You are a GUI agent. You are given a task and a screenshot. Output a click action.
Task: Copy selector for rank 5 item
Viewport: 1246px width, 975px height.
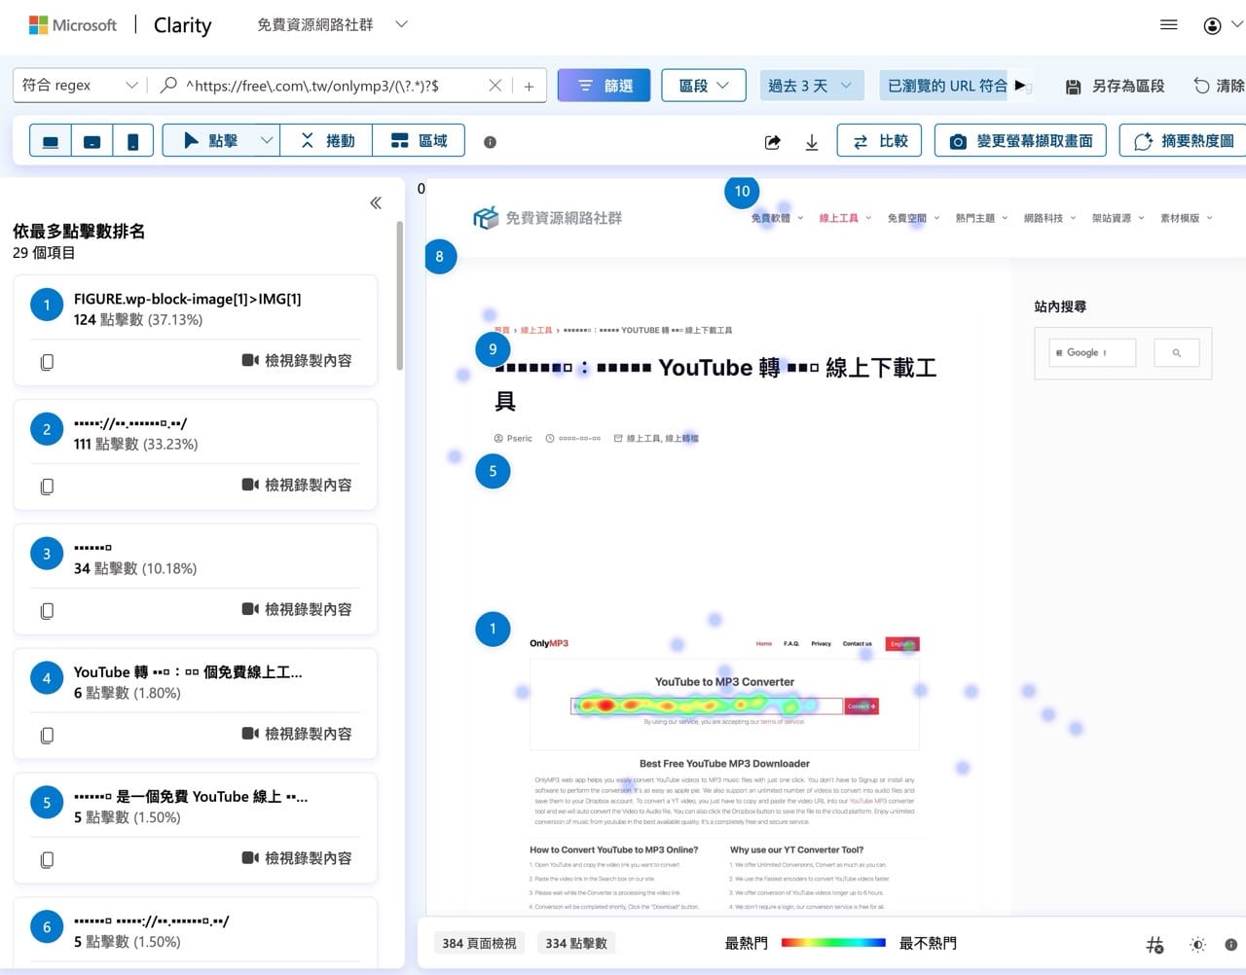point(47,860)
